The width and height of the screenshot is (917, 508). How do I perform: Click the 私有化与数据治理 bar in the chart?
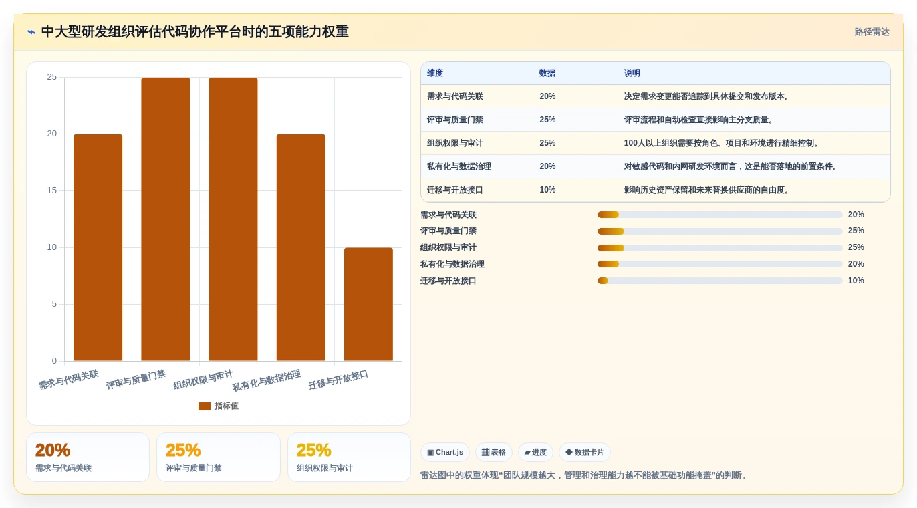point(301,247)
